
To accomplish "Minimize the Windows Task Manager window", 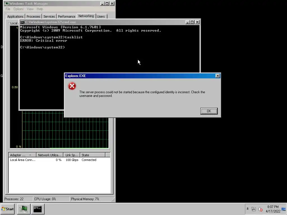I will click(x=102, y=3).
